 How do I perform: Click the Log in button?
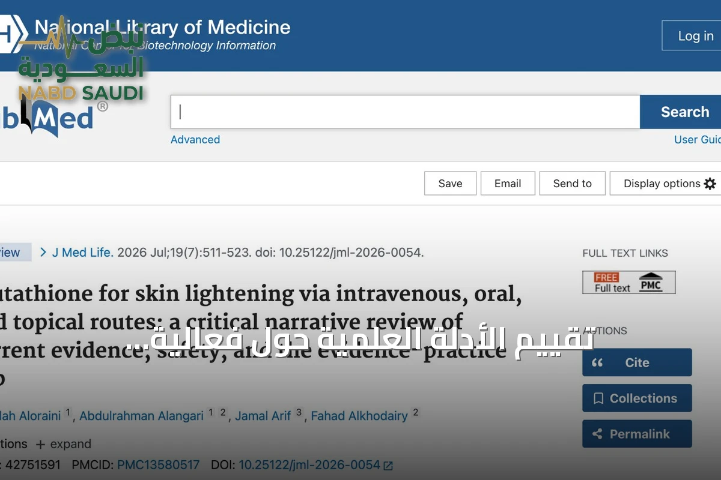click(692, 36)
